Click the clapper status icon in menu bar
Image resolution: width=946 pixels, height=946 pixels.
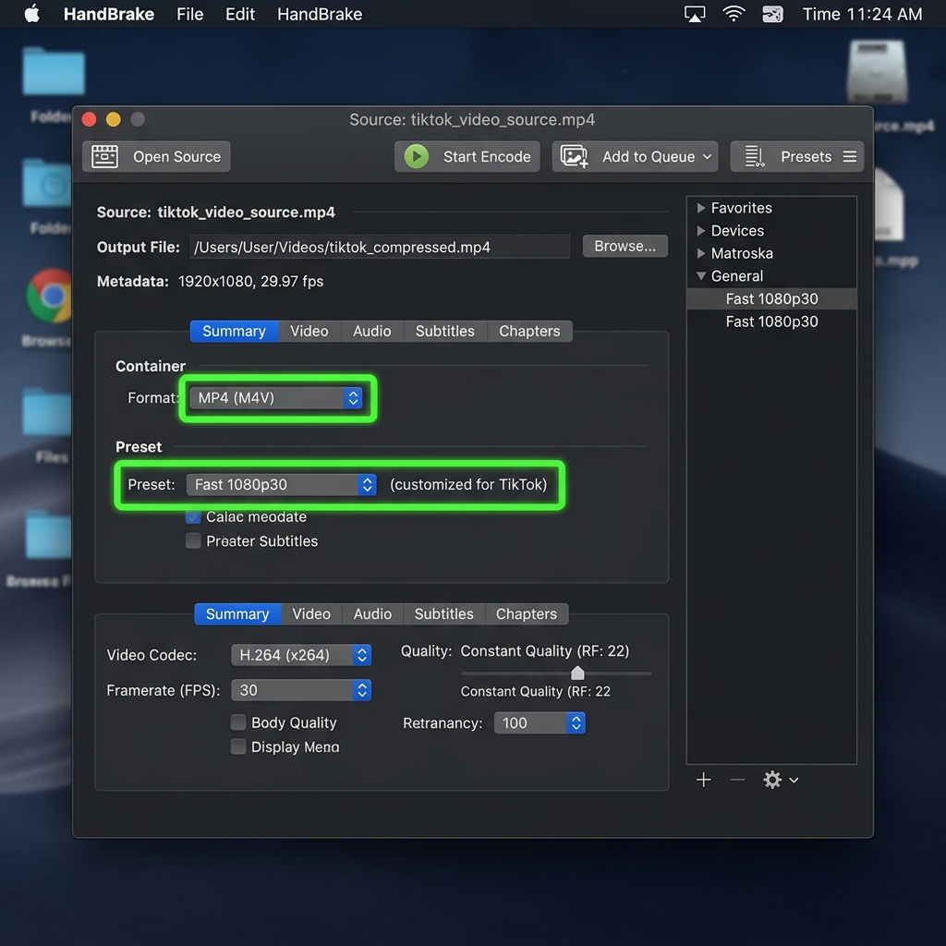tap(773, 14)
